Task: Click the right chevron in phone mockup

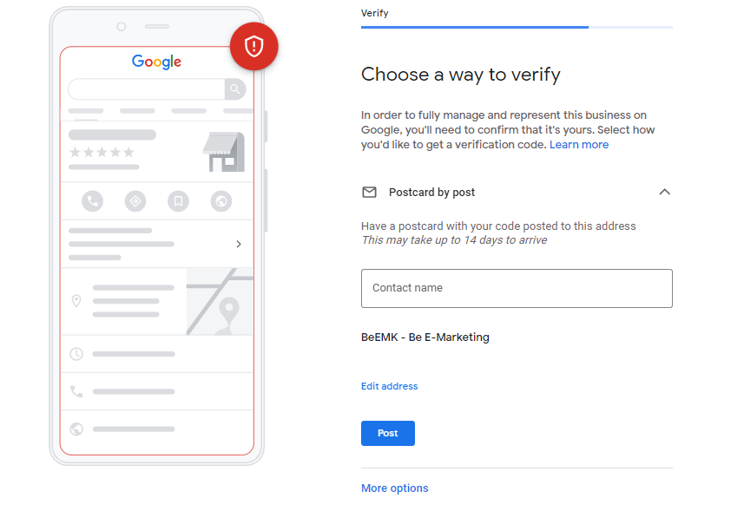Action: point(239,244)
